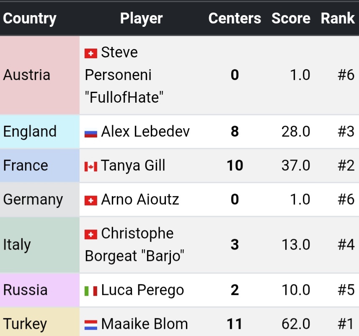Select the pink Austria country cell
Image resolution: width=359 pixels, height=336 pixels.
click(39, 75)
